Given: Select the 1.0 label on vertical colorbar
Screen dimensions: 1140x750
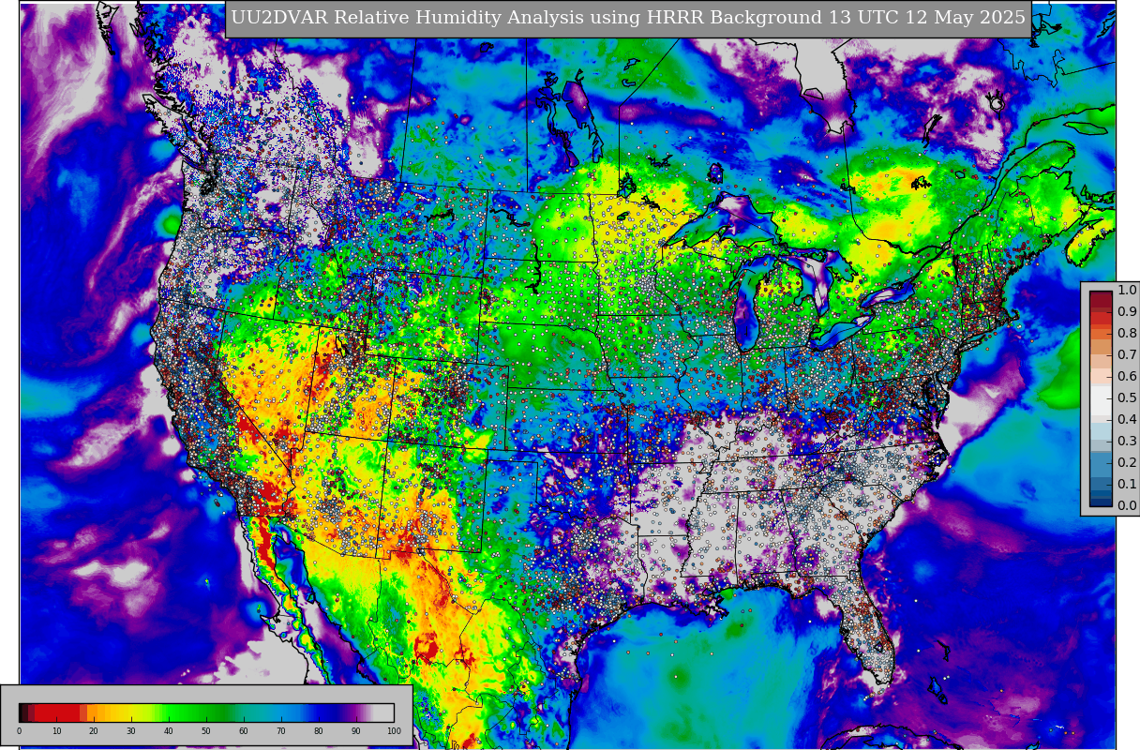Looking at the screenshot, I should point(1127,291).
